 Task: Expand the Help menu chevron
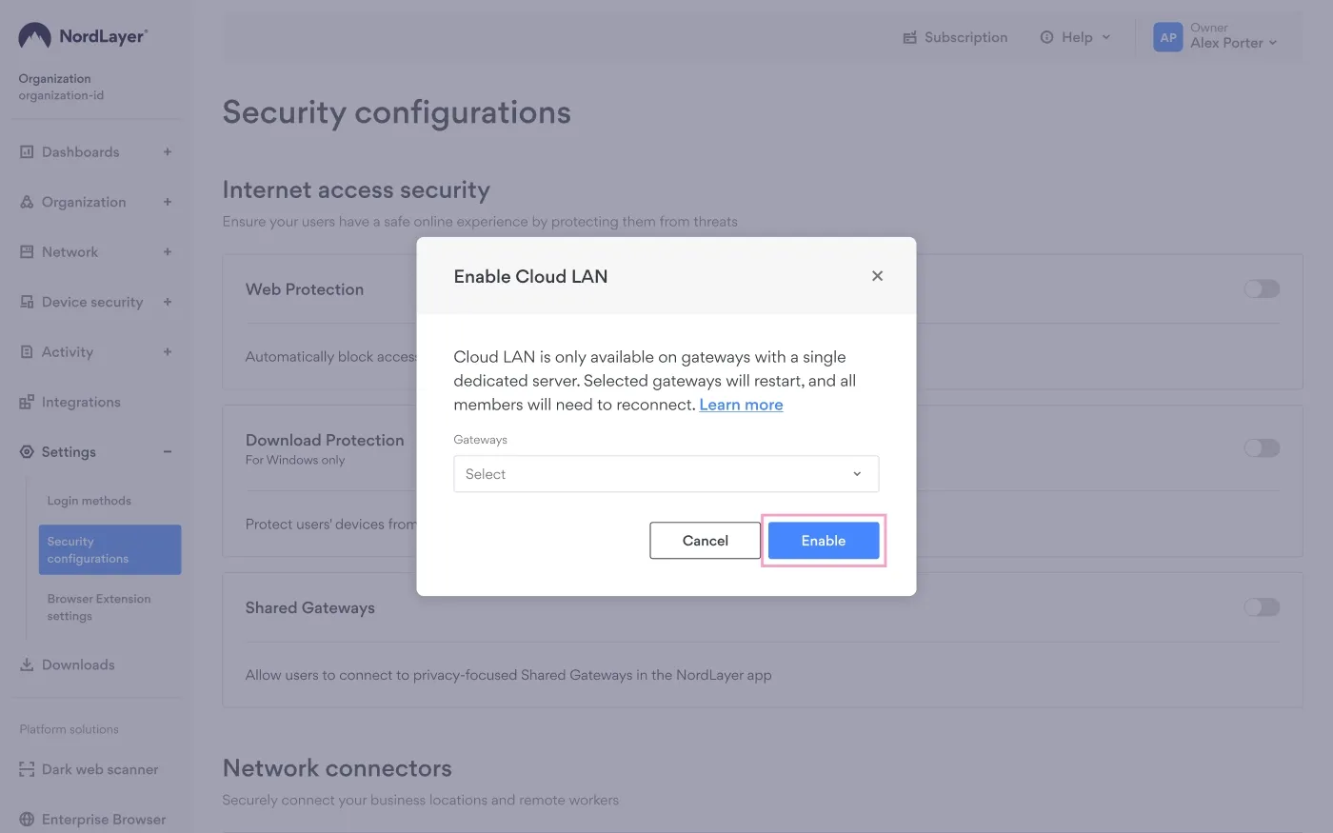[1105, 37]
